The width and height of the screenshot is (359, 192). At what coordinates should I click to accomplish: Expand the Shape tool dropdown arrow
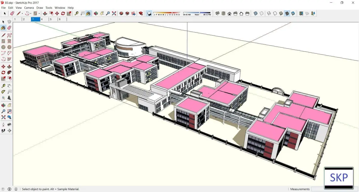(x=39, y=13)
